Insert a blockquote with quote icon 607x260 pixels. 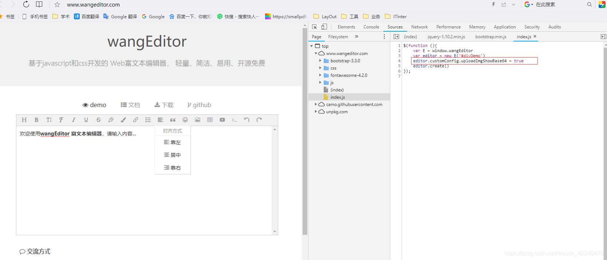click(x=173, y=120)
